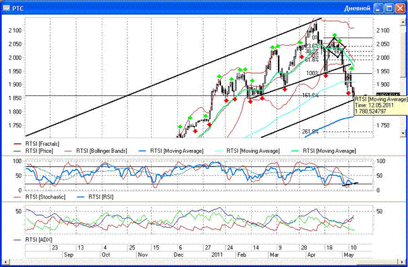
Task: Click the 161.8% Fibonacci level label
Action: click(310, 95)
